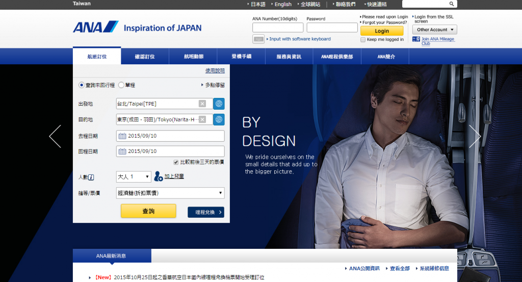Click the return date field 回程日期
This screenshot has height=282, width=522.
pos(170,151)
